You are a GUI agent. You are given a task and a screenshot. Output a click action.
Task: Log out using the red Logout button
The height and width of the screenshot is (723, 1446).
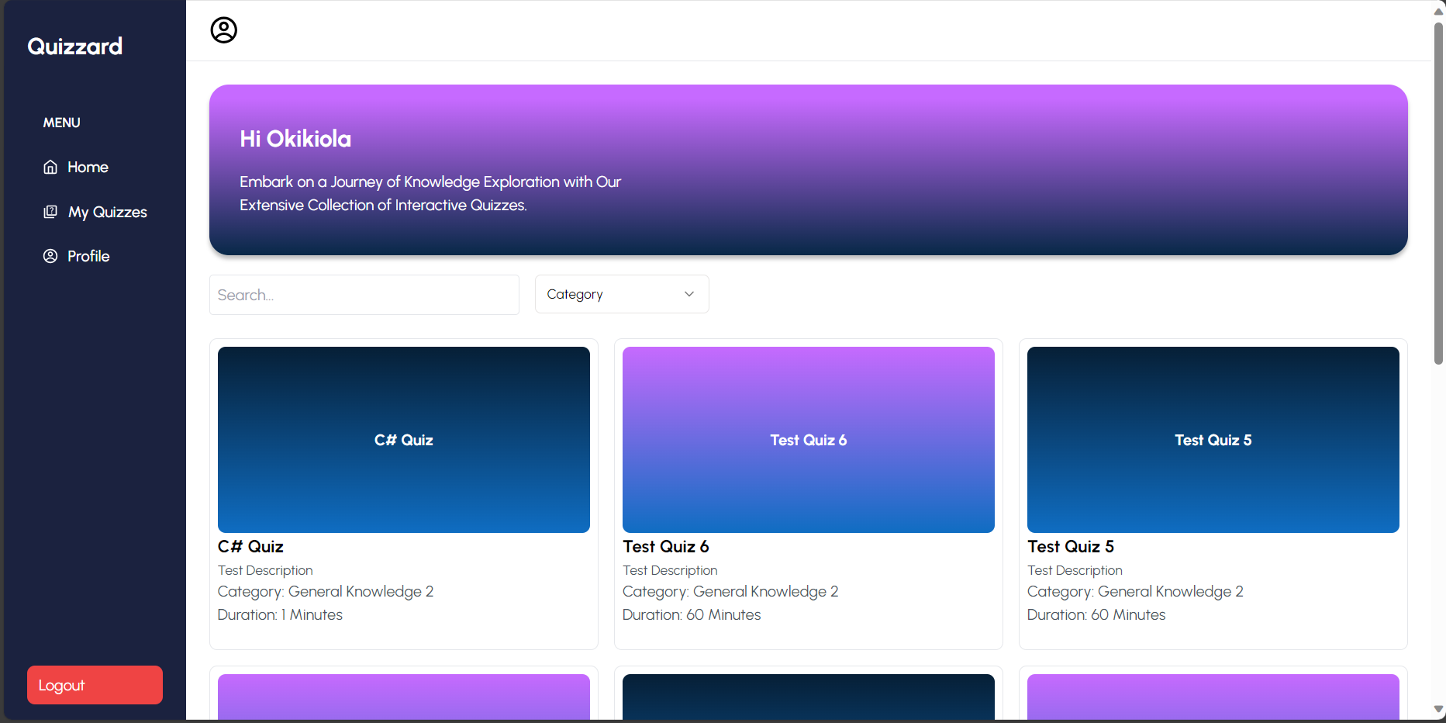95,685
